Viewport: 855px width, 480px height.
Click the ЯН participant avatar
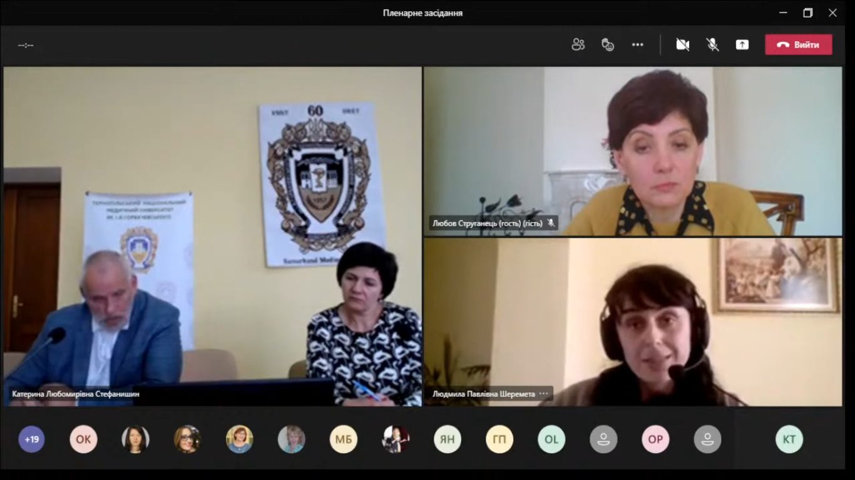pyautogui.click(x=447, y=439)
